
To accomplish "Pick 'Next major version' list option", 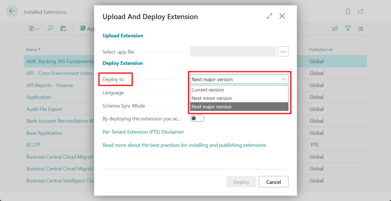I will click(212, 107).
